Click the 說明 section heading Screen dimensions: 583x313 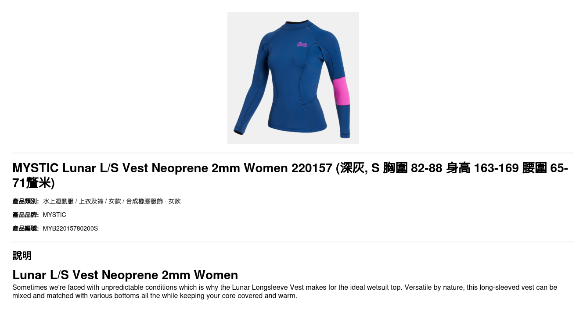pyautogui.click(x=22, y=256)
